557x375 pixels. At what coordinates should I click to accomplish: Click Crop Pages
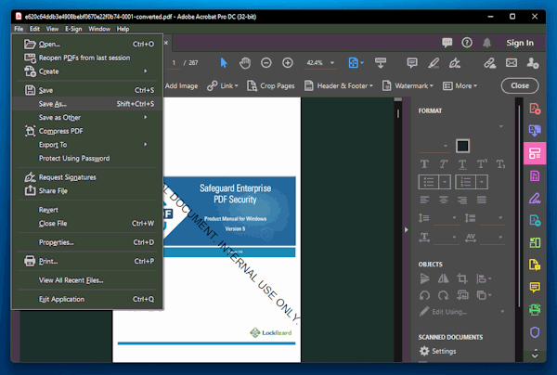click(271, 86)
